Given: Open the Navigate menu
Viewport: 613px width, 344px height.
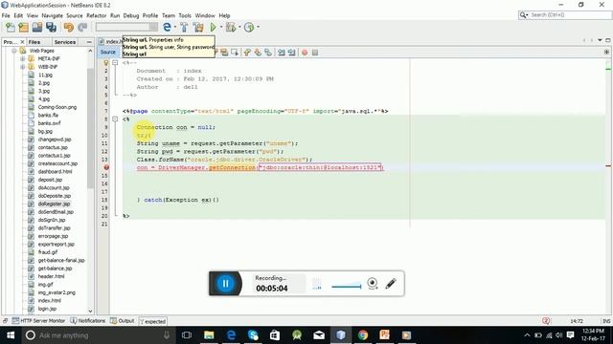Looking at the screenshot, I should (x=52, y=15).
